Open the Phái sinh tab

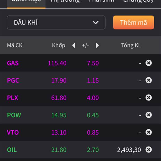[101, 1]
